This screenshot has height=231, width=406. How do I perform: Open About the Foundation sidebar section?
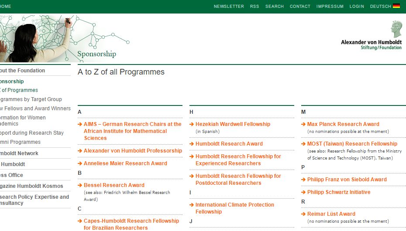coord(22,71)
